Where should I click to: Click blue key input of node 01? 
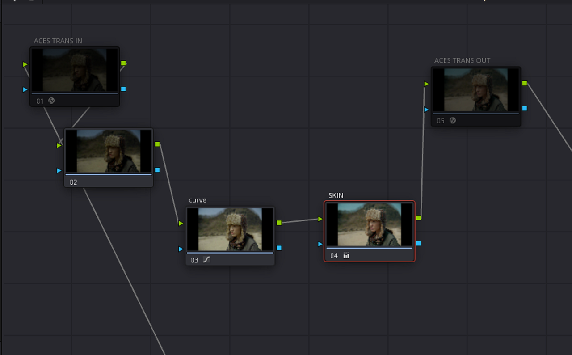click(x=25, y=89)
